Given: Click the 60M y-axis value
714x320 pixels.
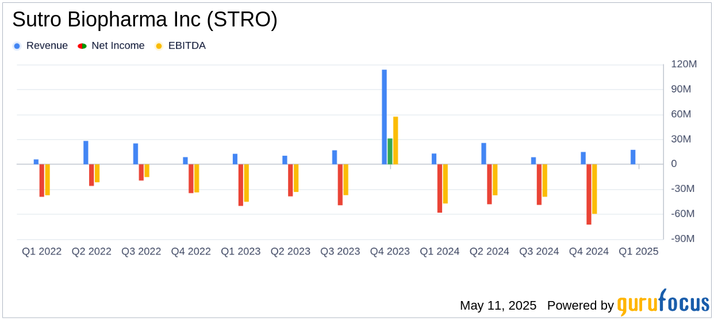Looking at the screenshot, I should 681,114.
